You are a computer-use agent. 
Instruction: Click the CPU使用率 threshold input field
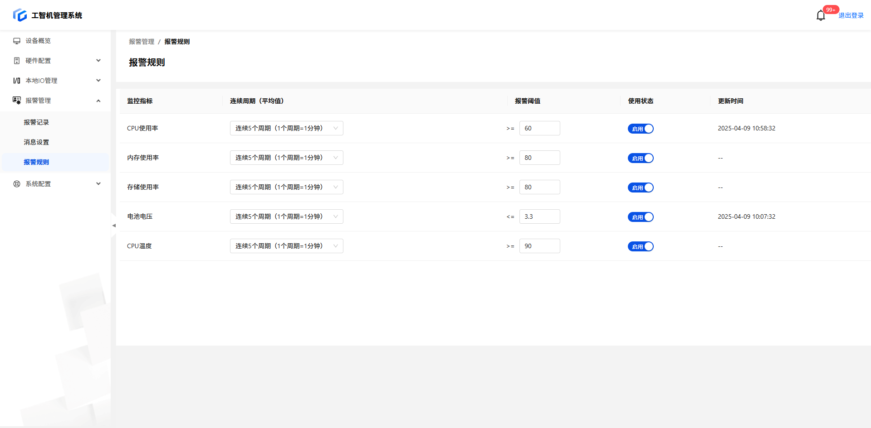[x=539, y=128]
